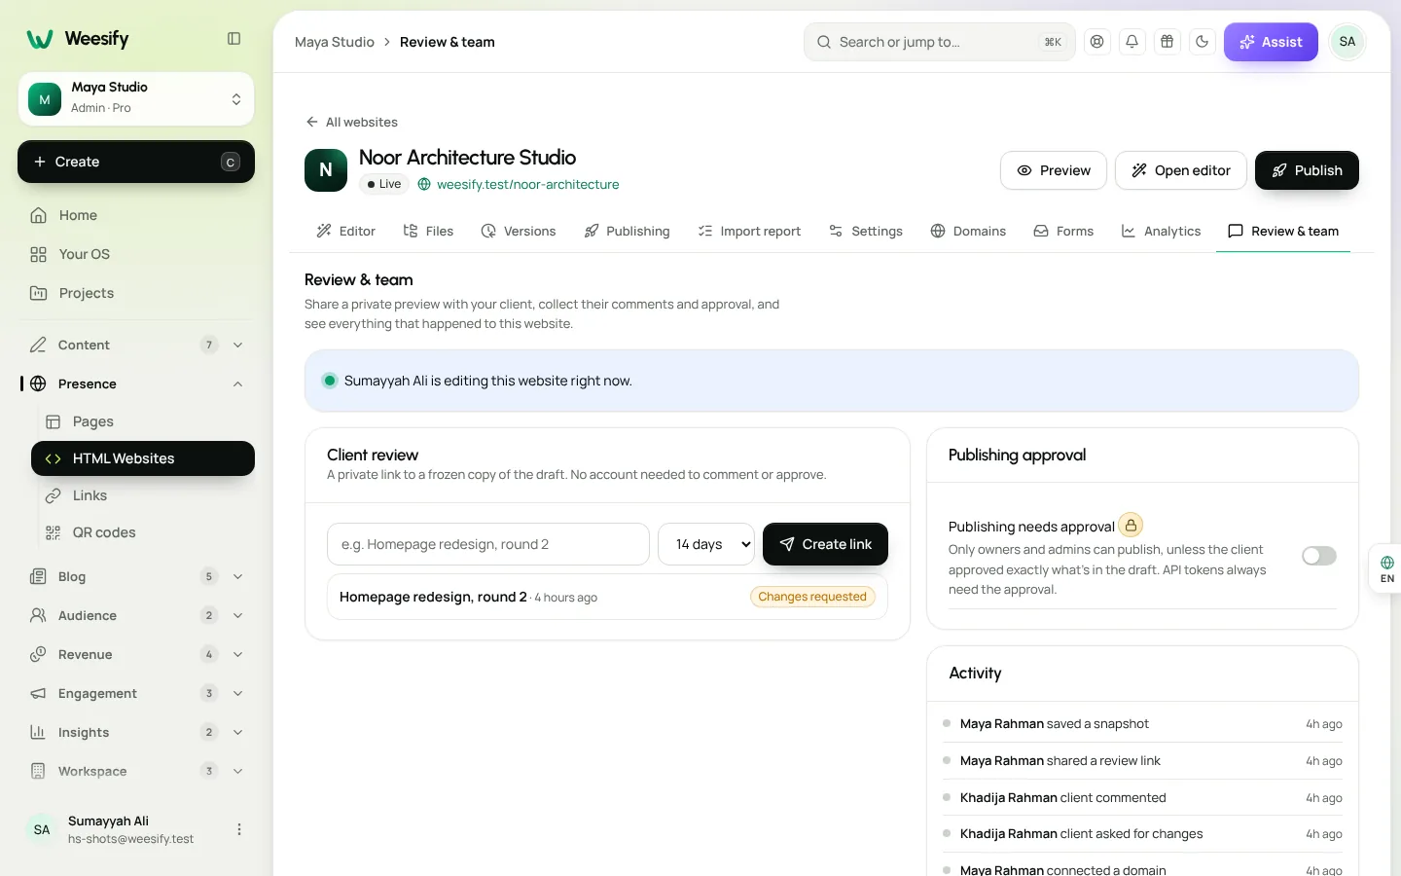
Task: Click the lock badge beside Publishing needs approval
Action: pyautogui.click(x=1131, y=525)
